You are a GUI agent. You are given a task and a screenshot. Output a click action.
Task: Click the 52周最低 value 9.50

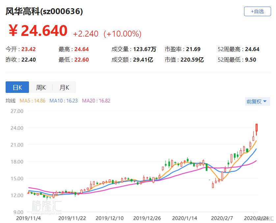pyautogui.click(x=251, y=60)
